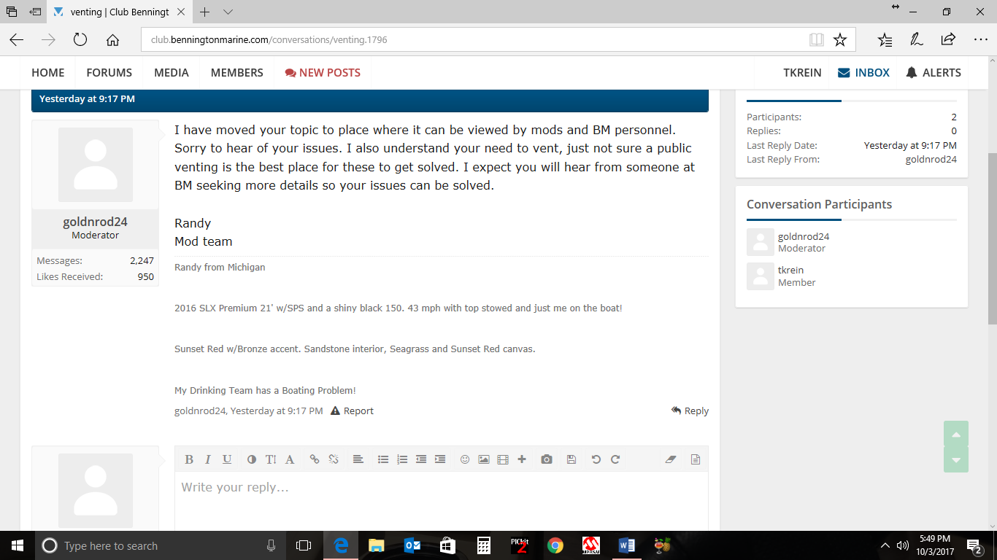Open the font family dropdown
The height and width of the screenshot is (560, 997).
pyautogui.click(x=290, y=459)
